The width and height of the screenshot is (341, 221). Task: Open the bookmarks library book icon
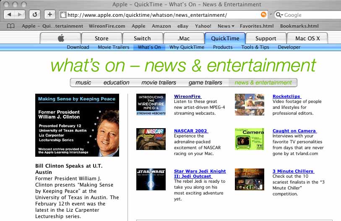tap(10, 26)
